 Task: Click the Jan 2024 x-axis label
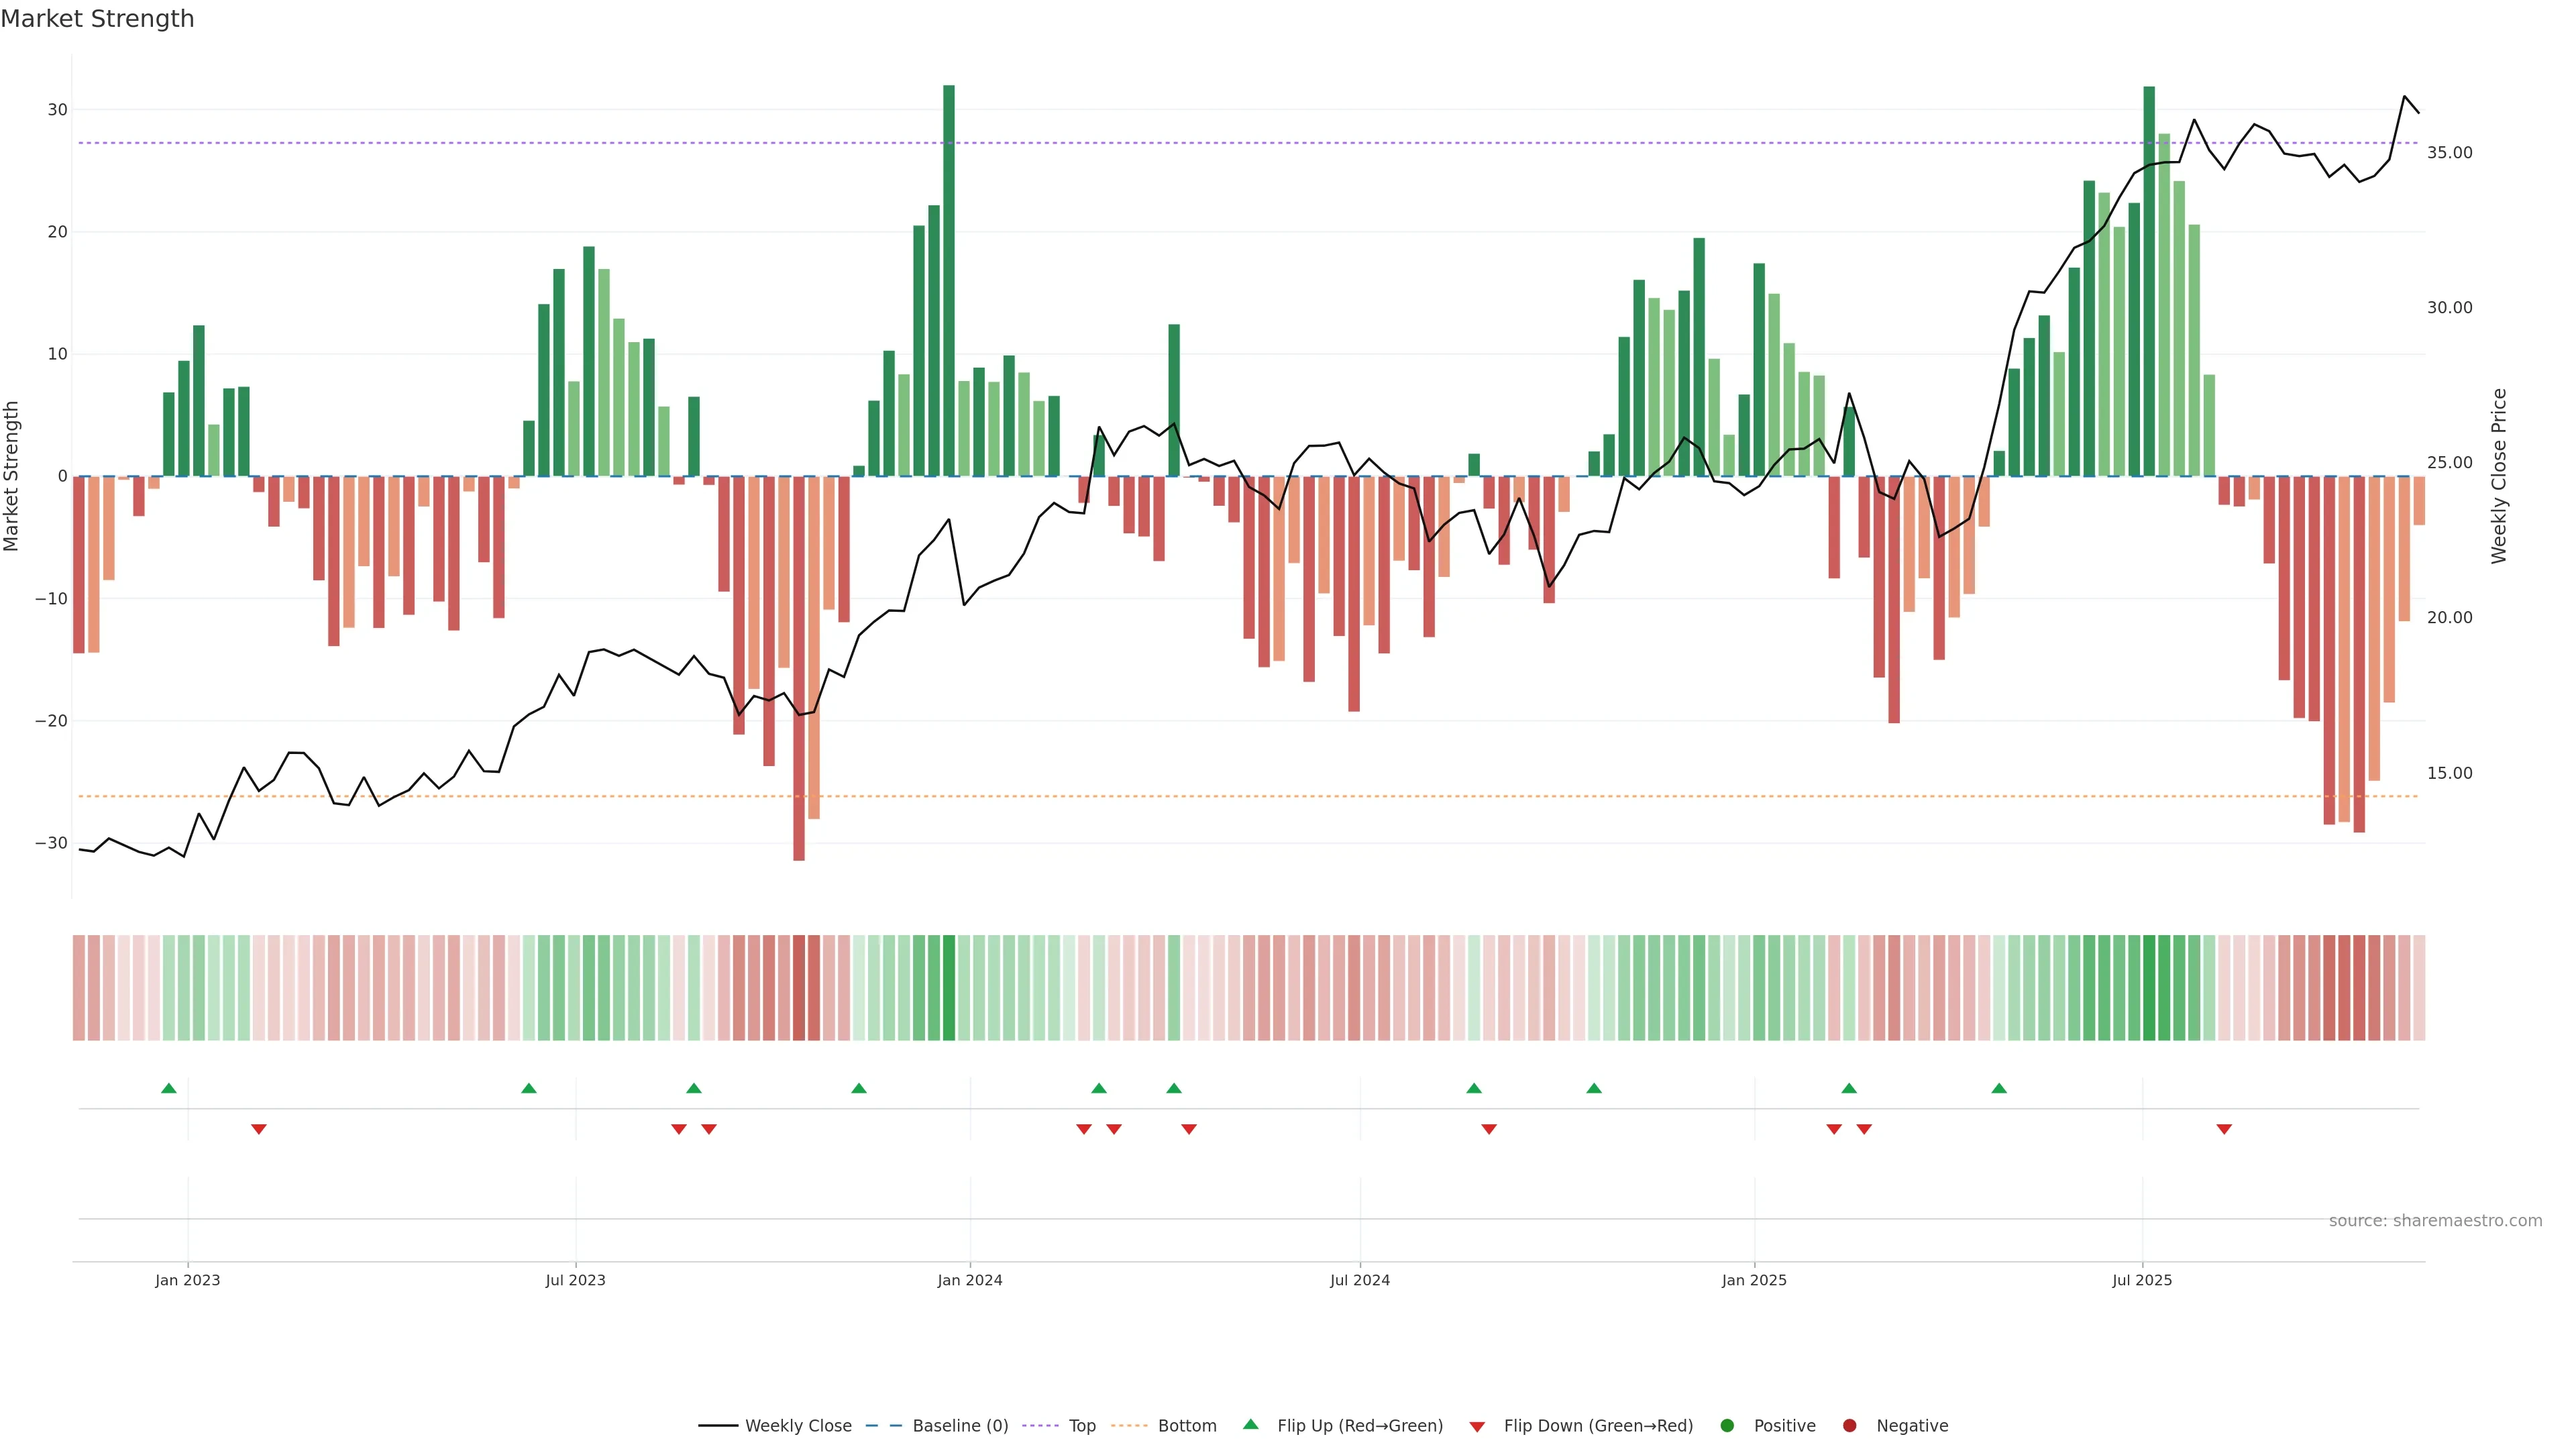pos(969,1280)
